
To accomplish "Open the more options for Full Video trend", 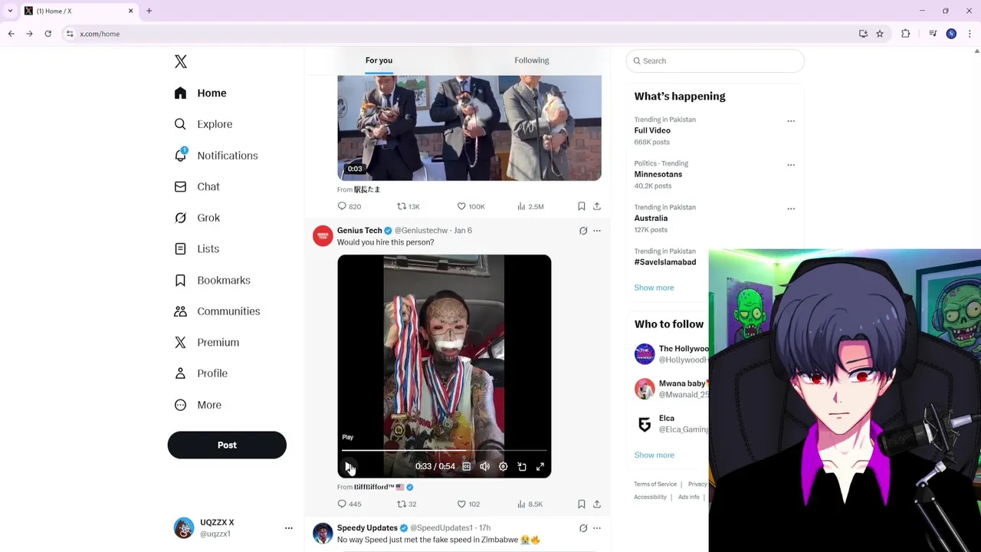I will point(791,121).
